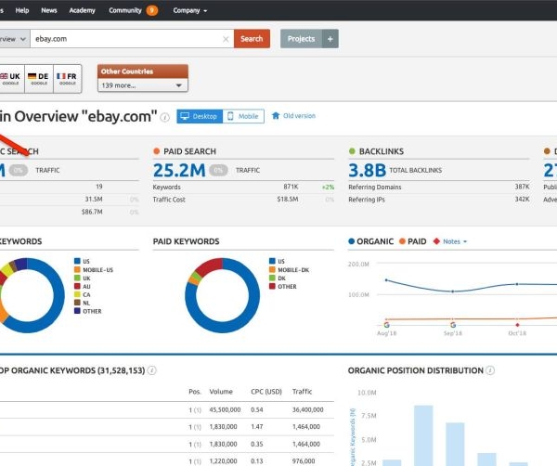Open the News menu item
Screen dimensions: 557x466
pyautogui.click(x=49, y=10)
